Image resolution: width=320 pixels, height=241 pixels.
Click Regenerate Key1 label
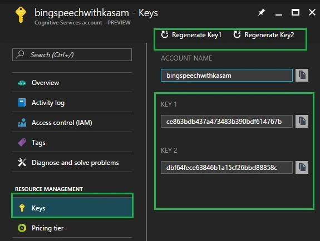(196, 35)
